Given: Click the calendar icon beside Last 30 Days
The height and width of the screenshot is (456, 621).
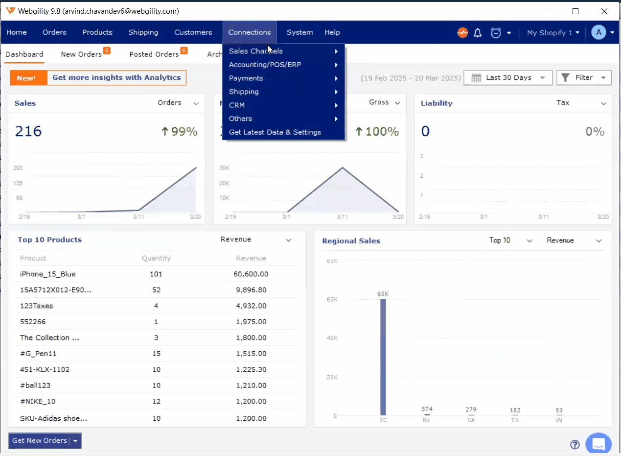Looking at the screenshot, I should [x=475, y=78].
